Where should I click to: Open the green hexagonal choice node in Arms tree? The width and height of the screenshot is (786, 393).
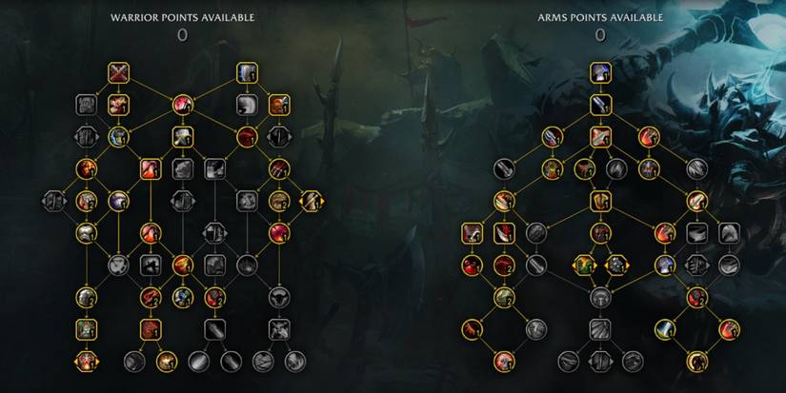[x=584, y=265]
